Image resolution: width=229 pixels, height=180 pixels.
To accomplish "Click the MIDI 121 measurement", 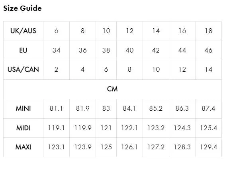I will click(106, 128).
